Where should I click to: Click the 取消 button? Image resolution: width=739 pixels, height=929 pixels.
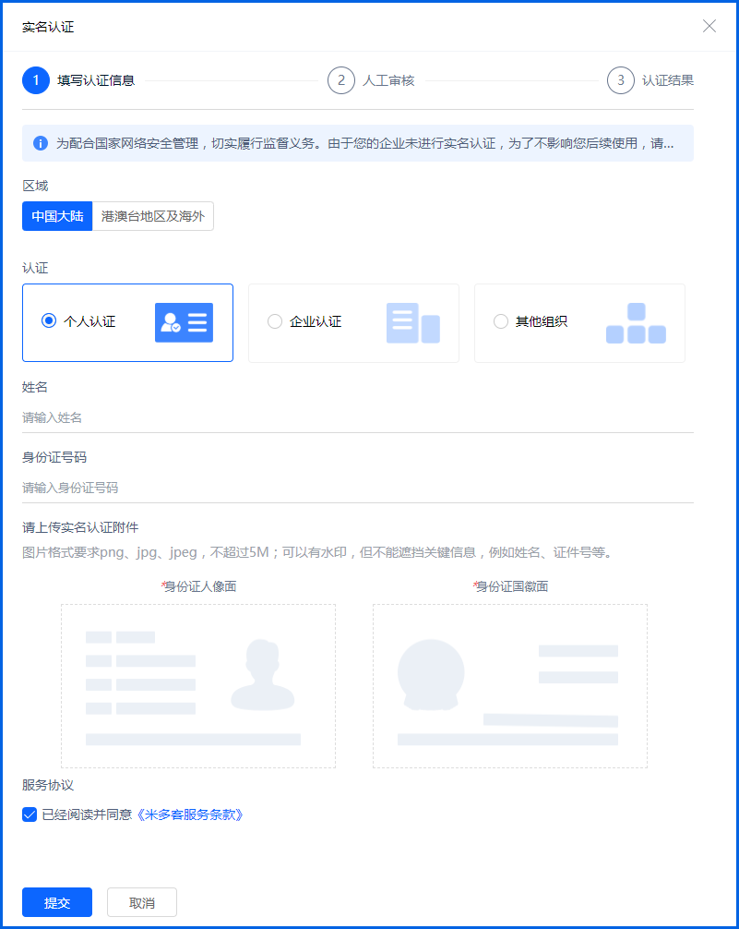point(142,902)
